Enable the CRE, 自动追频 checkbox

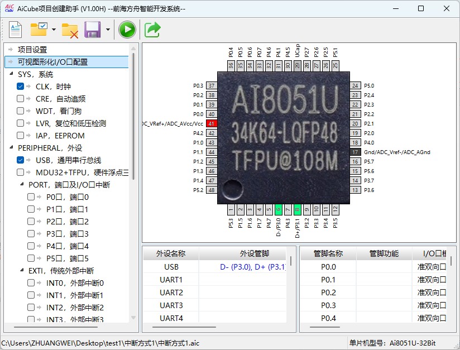click(20, 99)
